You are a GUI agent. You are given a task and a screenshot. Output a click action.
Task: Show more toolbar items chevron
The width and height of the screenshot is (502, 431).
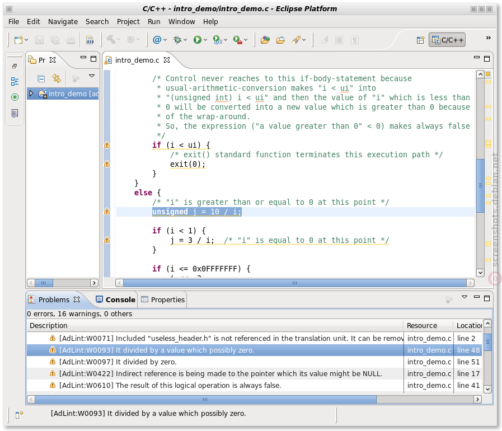tap(488, 38)
